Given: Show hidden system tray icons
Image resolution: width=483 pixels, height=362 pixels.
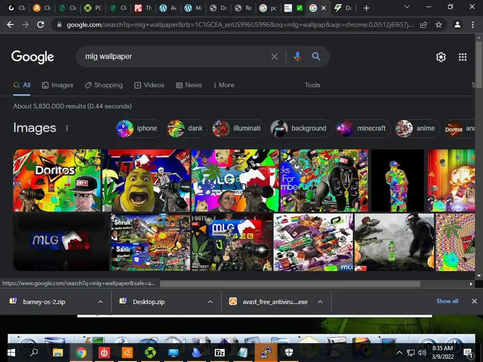Looking at the screenshot, I should pyautogui.click(x=399, y=353).
